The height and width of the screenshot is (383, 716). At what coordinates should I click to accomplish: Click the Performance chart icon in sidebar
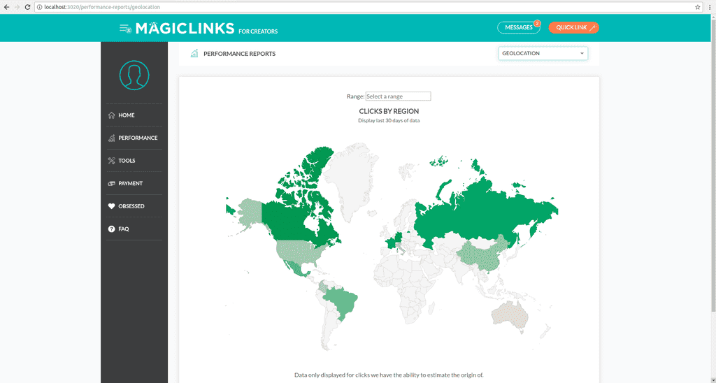pos(111,138)
